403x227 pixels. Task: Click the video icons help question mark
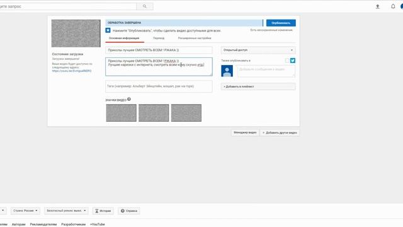(x=129, y=99)
